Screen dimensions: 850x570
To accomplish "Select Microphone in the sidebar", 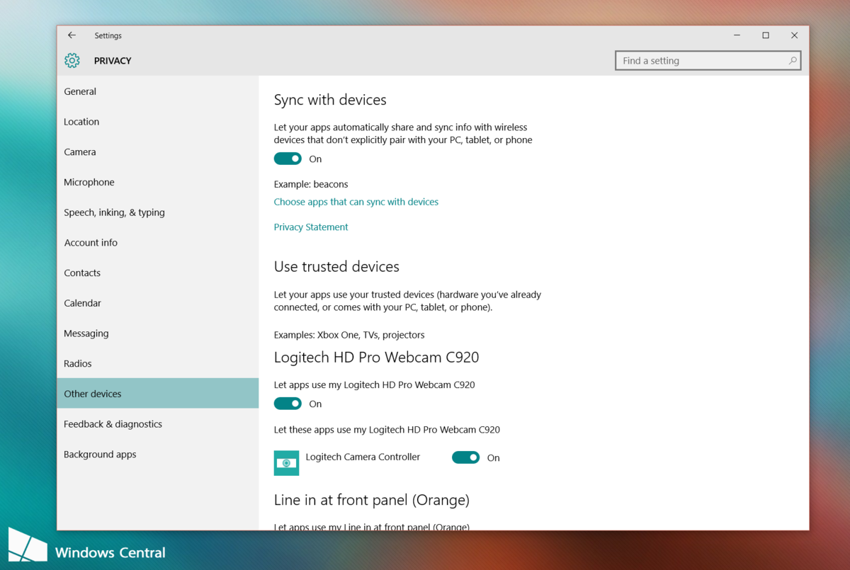I will point(158,182).
